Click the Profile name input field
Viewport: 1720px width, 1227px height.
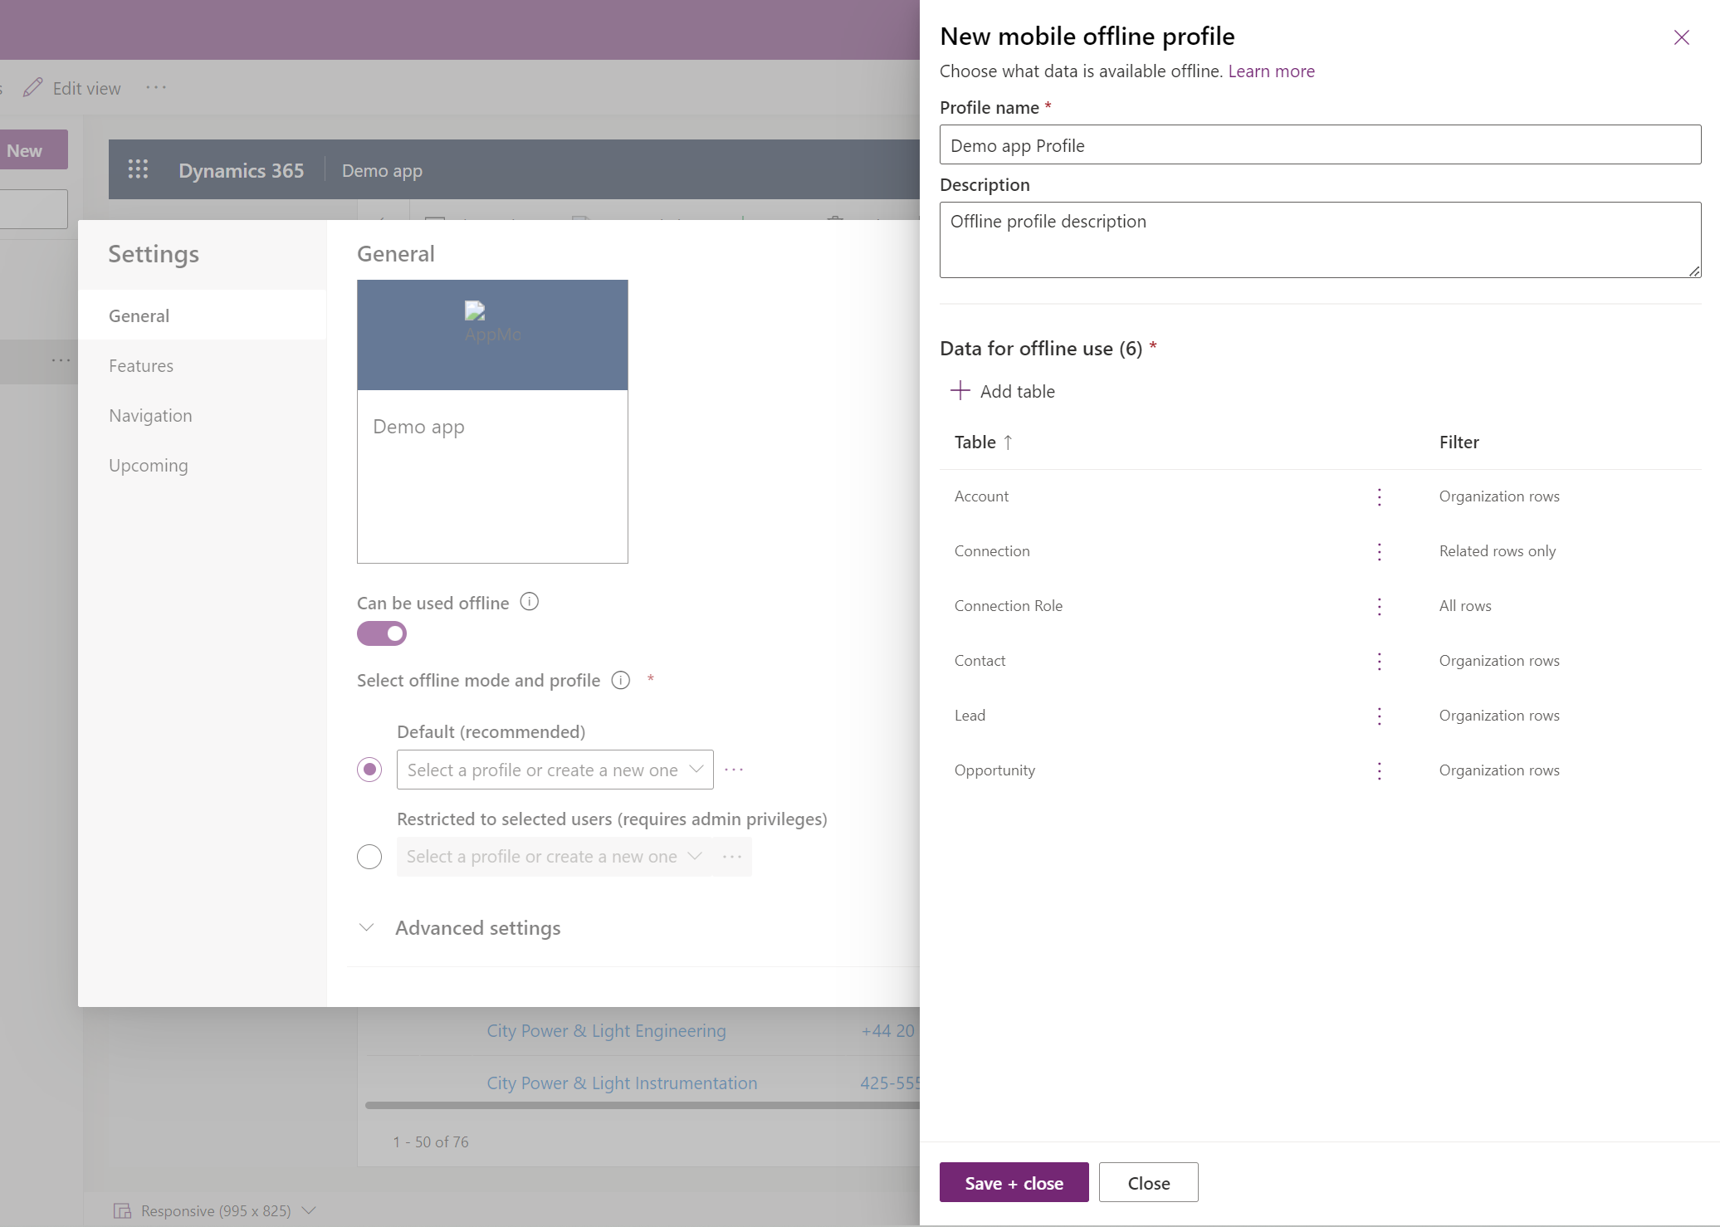tap(1321, 144)
